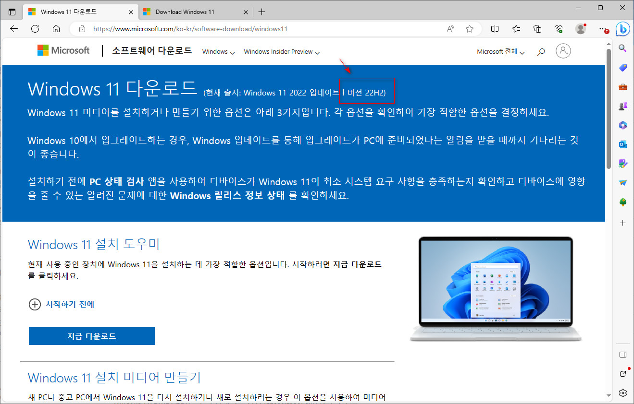Add a sidebar app with the plus icon
The width and height of the screenshot is (634, 404).
[x=623, y=223]
